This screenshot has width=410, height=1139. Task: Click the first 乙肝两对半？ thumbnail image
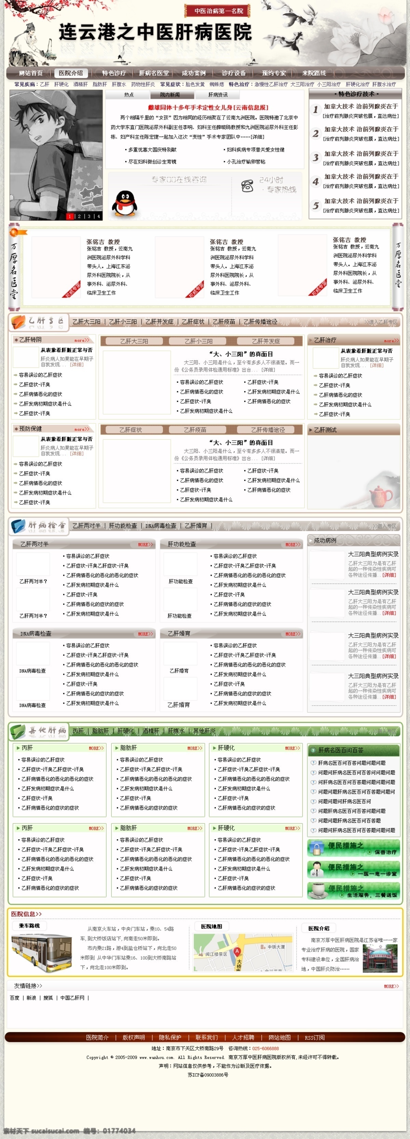point(33,564)
